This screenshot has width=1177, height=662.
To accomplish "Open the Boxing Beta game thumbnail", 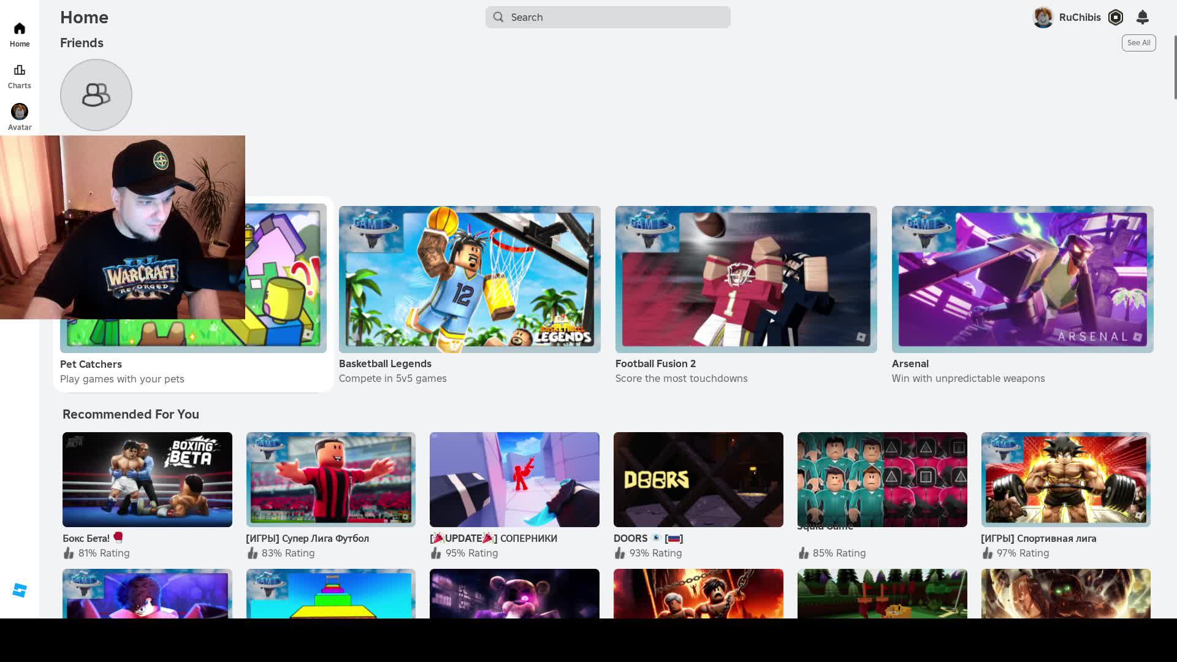I will point(147,479).
